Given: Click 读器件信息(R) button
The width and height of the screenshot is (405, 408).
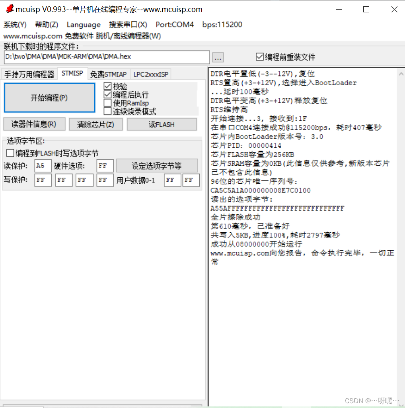Looking at the screenshot, I should tap(34, 124).
